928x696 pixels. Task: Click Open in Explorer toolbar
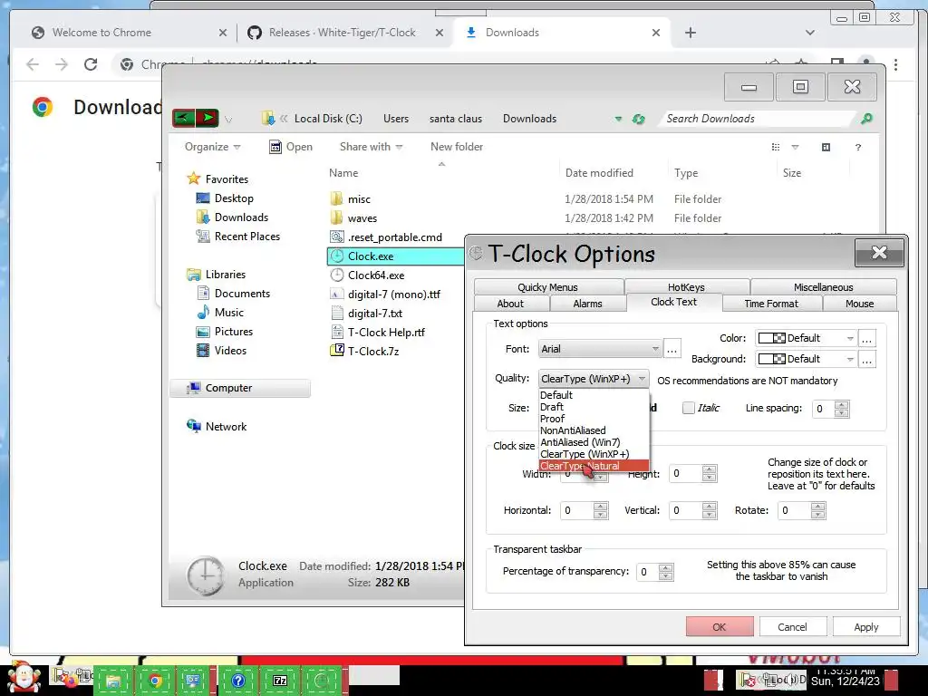click(291, 147)
